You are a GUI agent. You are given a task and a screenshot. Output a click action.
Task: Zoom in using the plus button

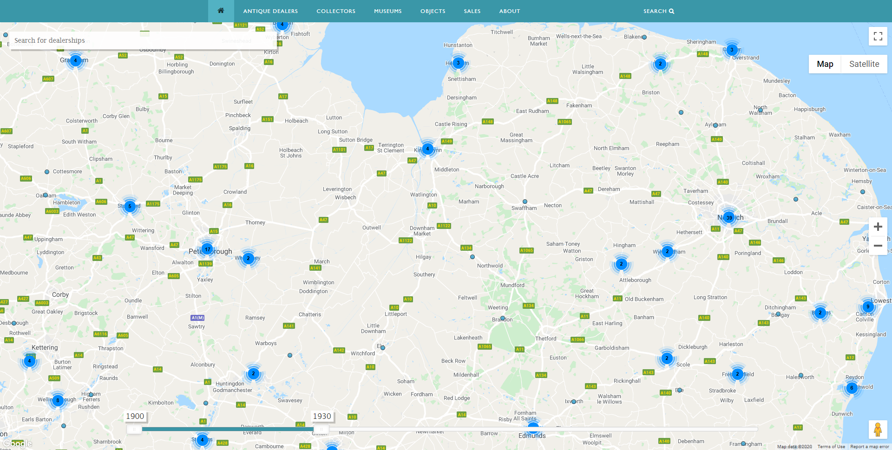point(878,227)
